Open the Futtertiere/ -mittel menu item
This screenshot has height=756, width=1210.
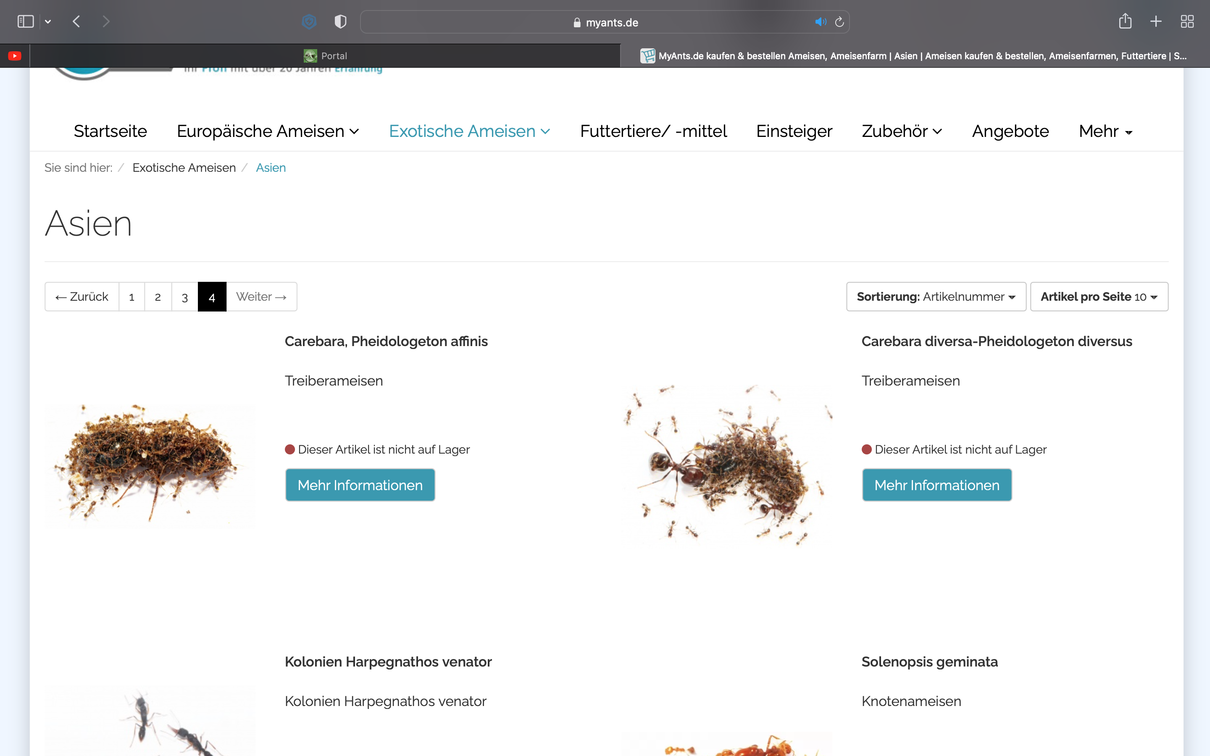tap(653, 131)
